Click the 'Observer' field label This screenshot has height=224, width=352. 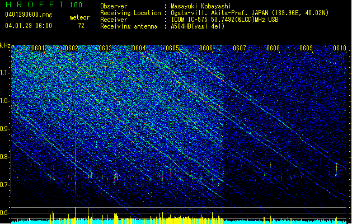tap(114, 6)
